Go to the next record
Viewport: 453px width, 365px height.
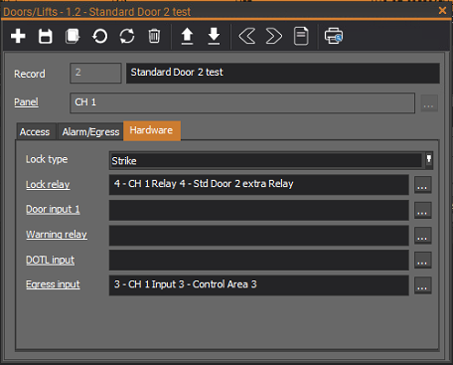(274, 36)
